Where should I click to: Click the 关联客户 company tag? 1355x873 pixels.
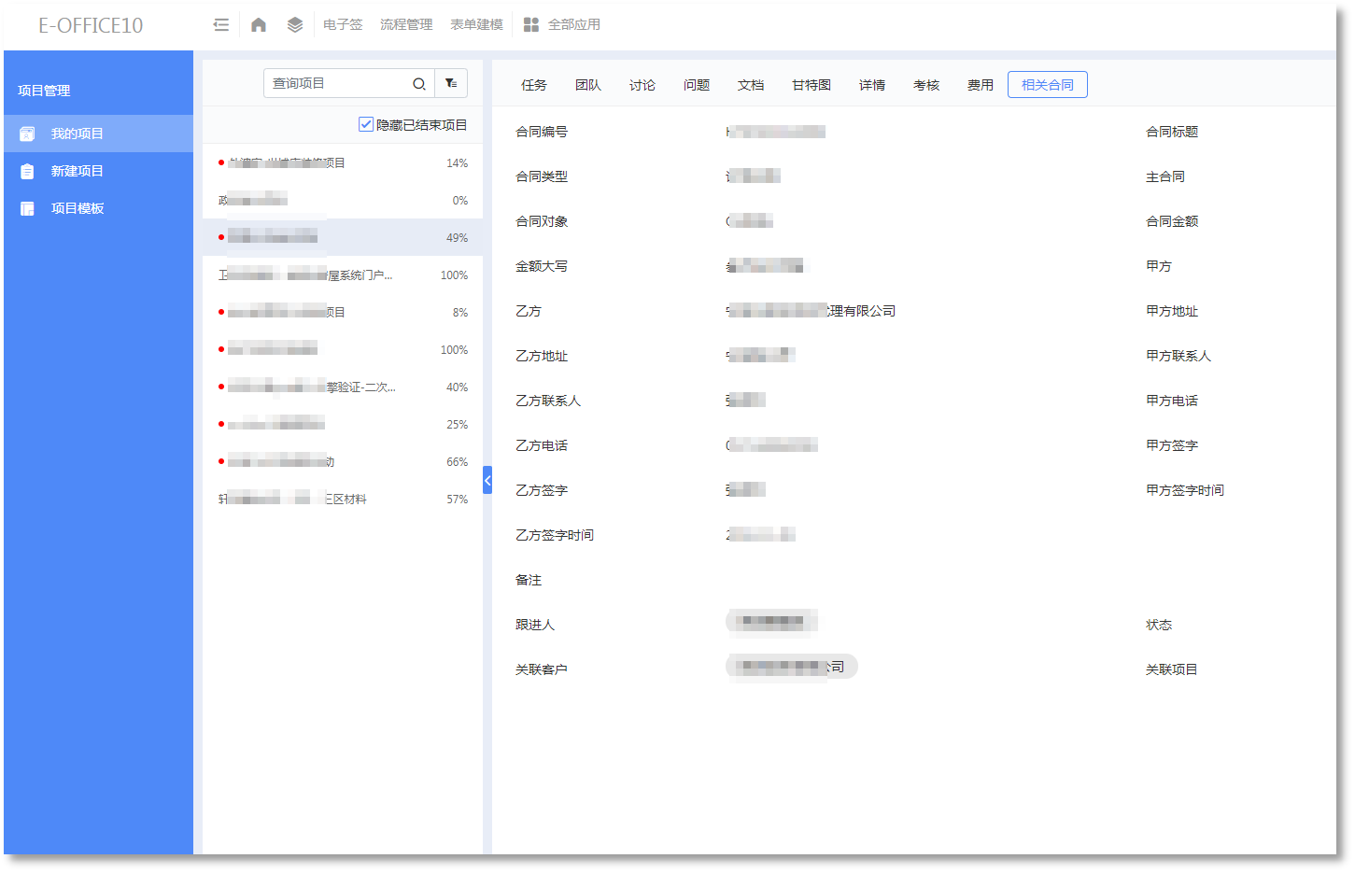pyautogui.click(x=792, y=666)
